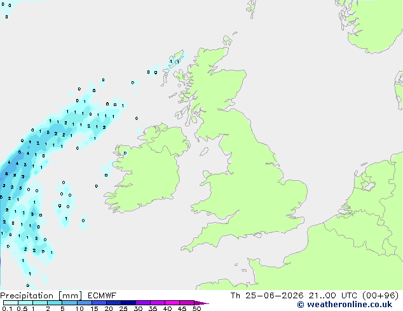Screen dimensions: 403x311
Task: Click the '(00+96)' forecast offset text
Action: 380,296
